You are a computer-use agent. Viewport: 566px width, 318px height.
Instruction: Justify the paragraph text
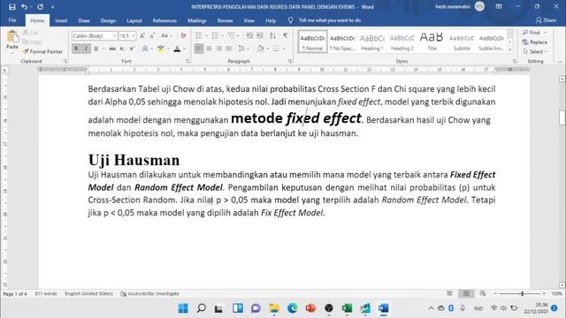pos(229,49)
